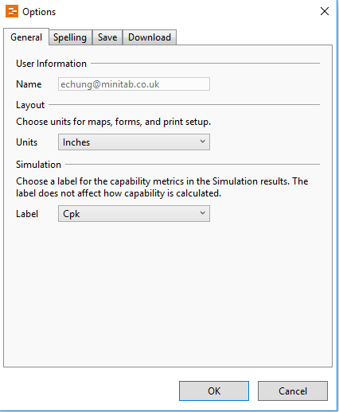This screenshot has width=339, height=412.
Task: Dismiss changes with the Cancel button
Action: click(293, 391)
